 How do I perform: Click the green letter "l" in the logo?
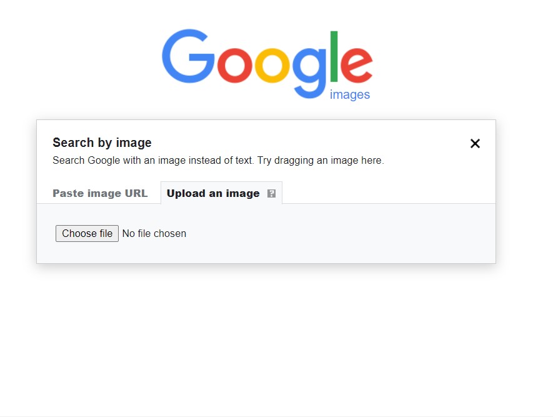[334, 56]
